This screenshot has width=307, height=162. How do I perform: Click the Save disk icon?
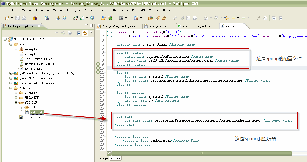(x=18, y=18)
